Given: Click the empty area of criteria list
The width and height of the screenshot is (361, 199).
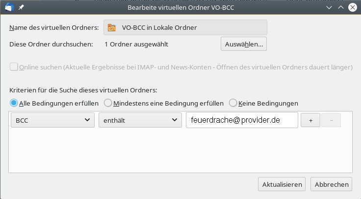Looking at the screenshot, I should click(180, 151).
